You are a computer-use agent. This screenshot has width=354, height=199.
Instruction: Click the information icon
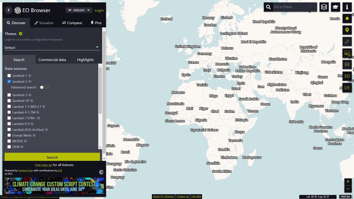tap(347, 7)
